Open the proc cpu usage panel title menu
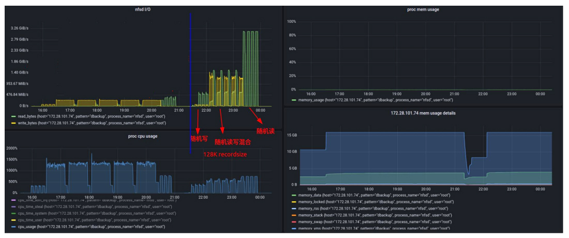The image size is (569, 238). (142, 136)
